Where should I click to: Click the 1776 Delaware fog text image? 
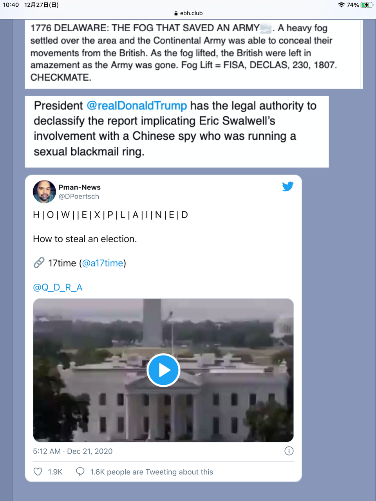pyautogui.click(x=193, y=54)
